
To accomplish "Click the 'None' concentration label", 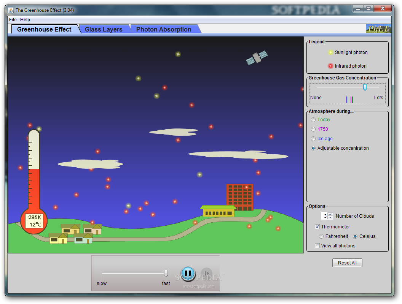I will 316,98.
